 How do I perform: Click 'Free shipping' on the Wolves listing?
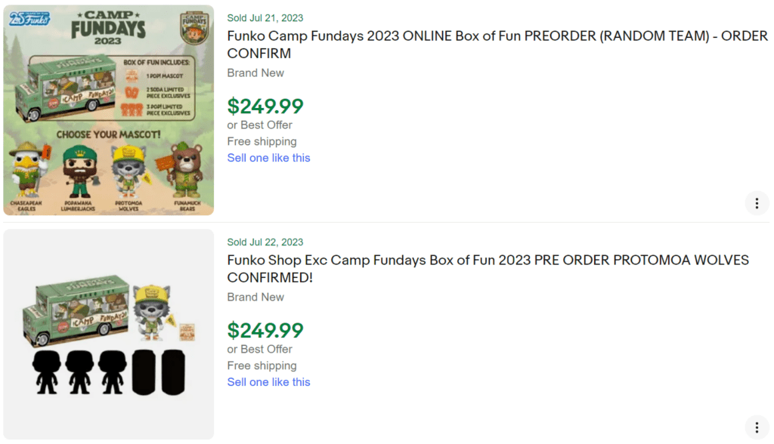pos(262,365)
